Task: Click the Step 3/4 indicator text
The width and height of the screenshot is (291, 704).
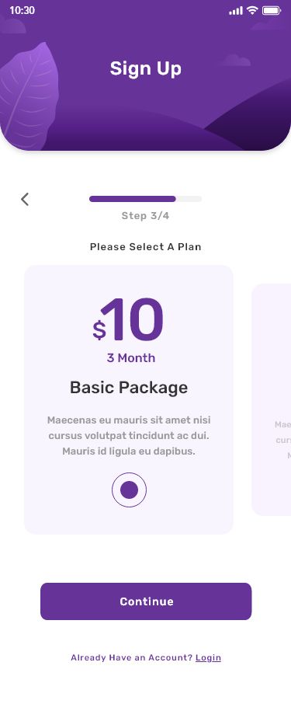Action: (x=145, y=216)
